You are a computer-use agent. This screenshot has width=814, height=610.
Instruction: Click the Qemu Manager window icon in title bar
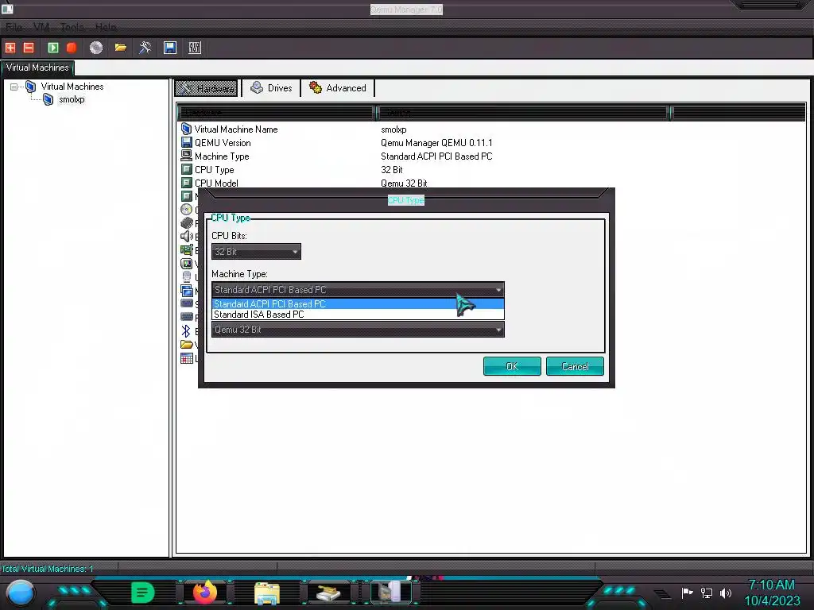(x=7, y=8)
